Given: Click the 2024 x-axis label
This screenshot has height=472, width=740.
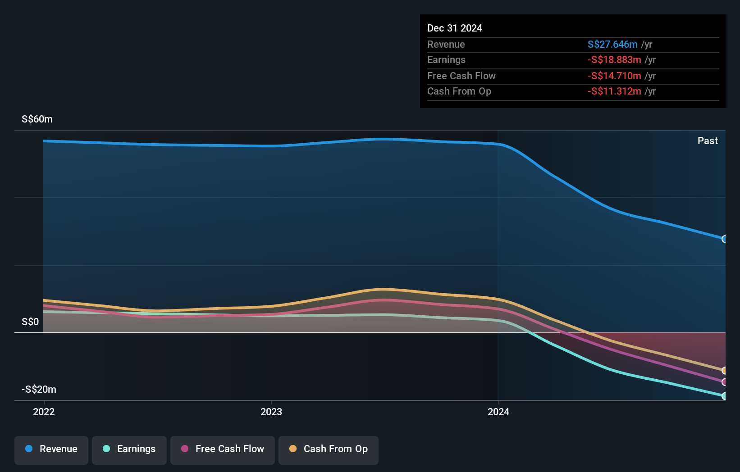Looking at the screenshot, I should (x=498, y=412).
